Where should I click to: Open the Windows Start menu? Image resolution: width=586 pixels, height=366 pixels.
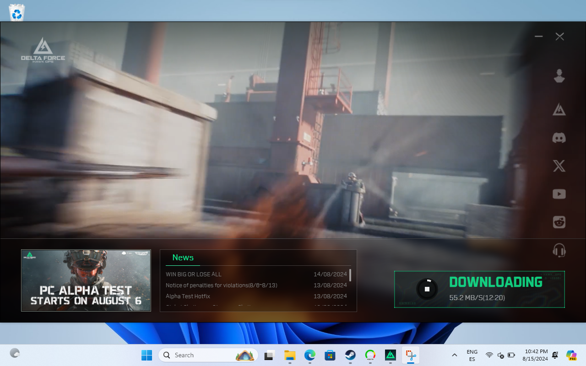(147, 355)
